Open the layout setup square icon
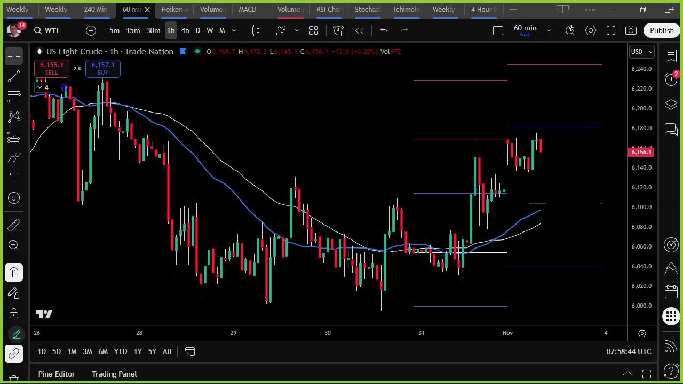The width and height of the screenshot is (683, 384). (498, 30)
